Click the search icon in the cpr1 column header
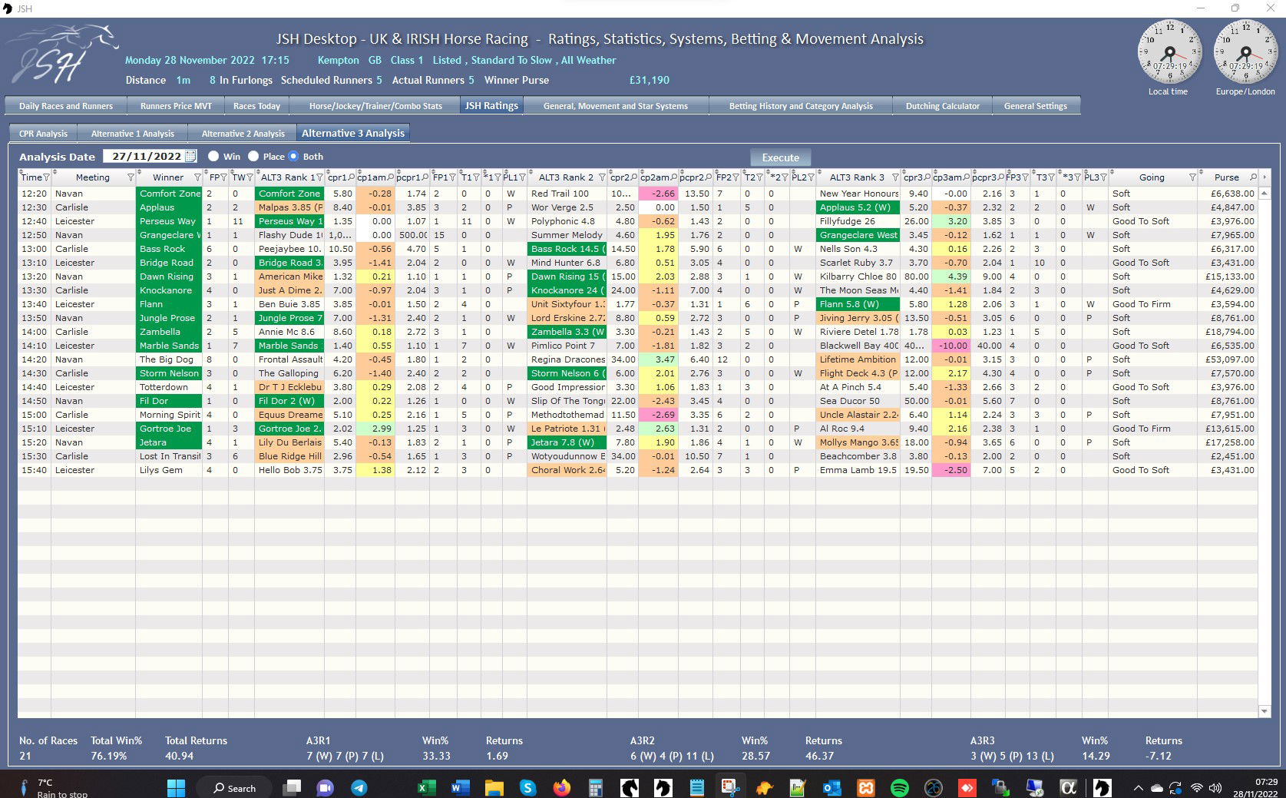The width and height of the screenshot is (1286, 798). [x=352, y=177]
